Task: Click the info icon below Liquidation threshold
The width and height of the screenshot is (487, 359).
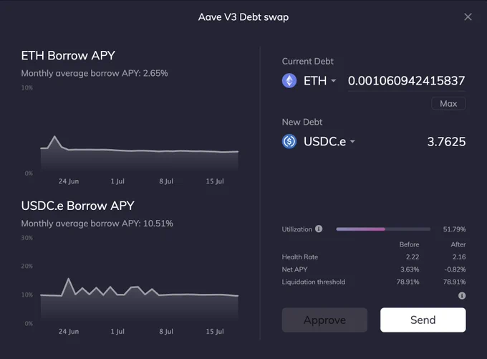Action: pos(462,296)
